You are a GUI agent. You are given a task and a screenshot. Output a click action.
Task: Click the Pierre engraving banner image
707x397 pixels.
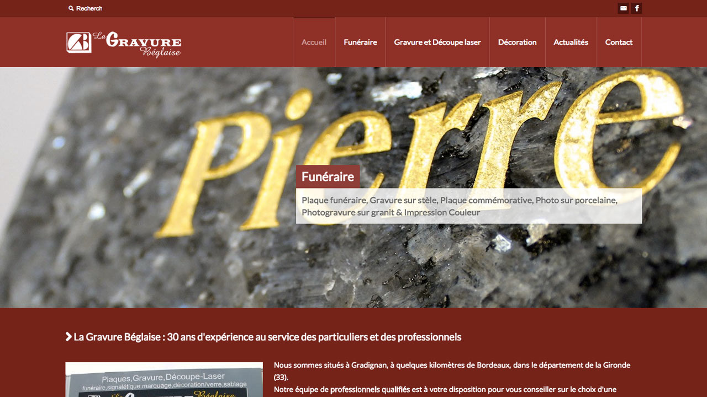[x=353, y=187]
